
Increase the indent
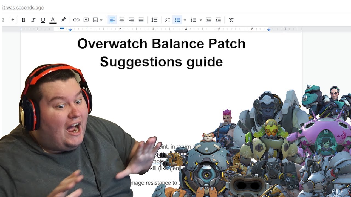[218, 20]
